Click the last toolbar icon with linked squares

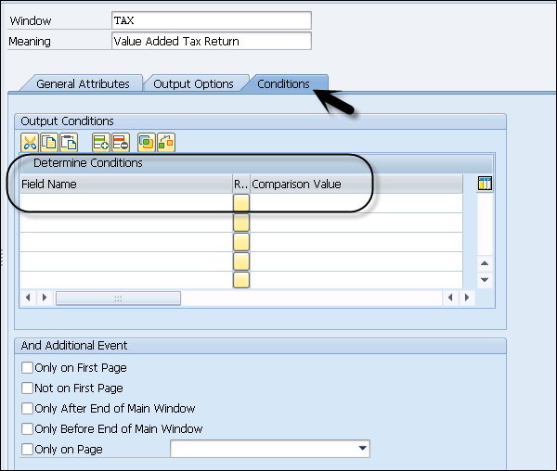coord(166,142)
